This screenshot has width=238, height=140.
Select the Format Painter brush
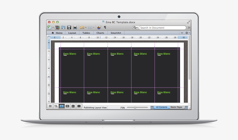[99, 27]
